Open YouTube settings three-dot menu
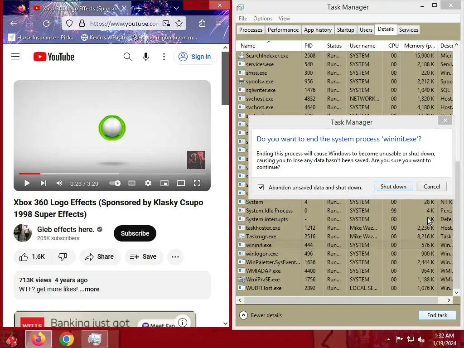Screen dimensions: 464x348 [x=164, y=57]
